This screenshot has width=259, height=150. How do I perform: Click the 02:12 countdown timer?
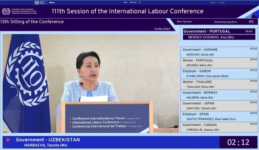pyautogui.click(x=238, y=142)
